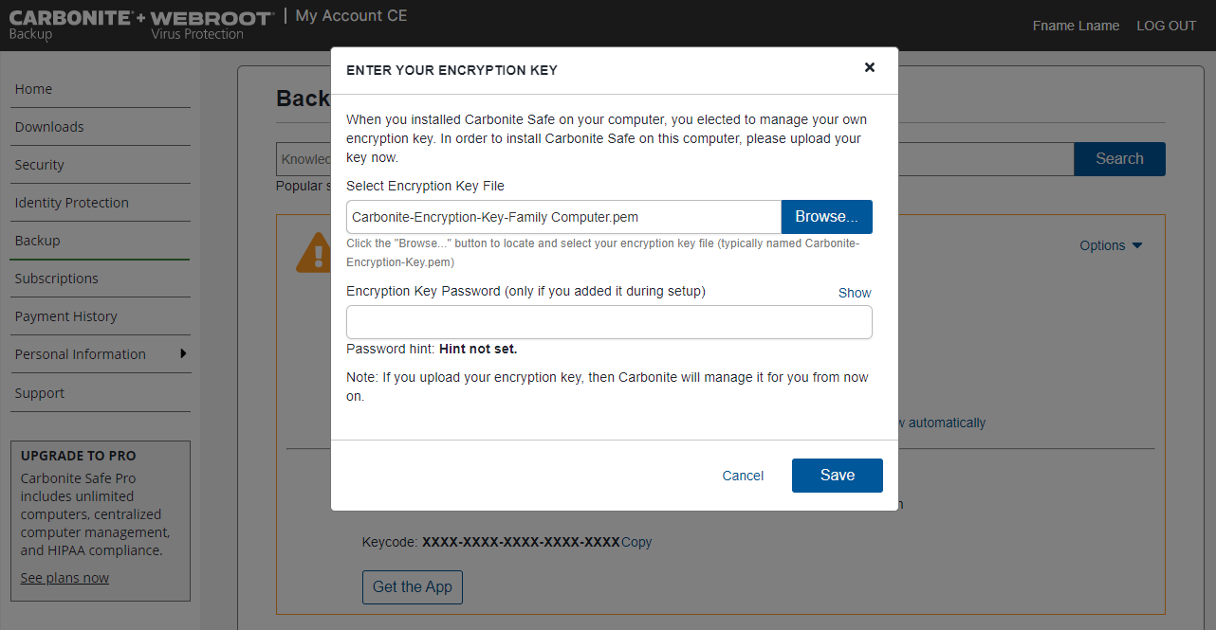1216x630 pixels.
Task: Click the orange warning triangle icon
Action: 312,254
